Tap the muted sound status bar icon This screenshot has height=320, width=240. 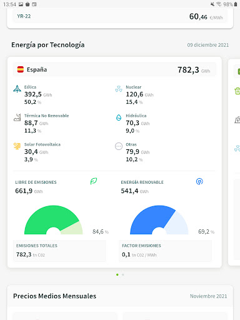pyautogui.click(x=212, y=4)
